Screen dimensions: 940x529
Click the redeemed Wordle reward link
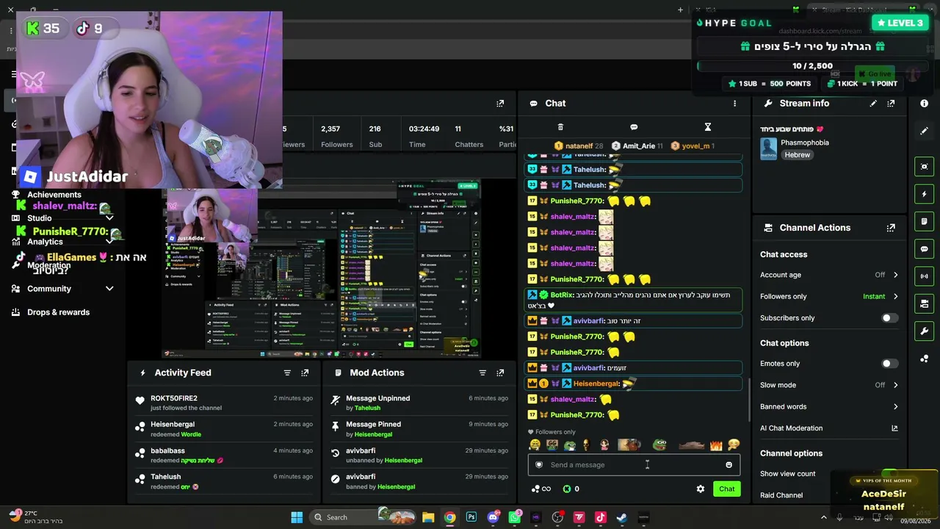191,434
